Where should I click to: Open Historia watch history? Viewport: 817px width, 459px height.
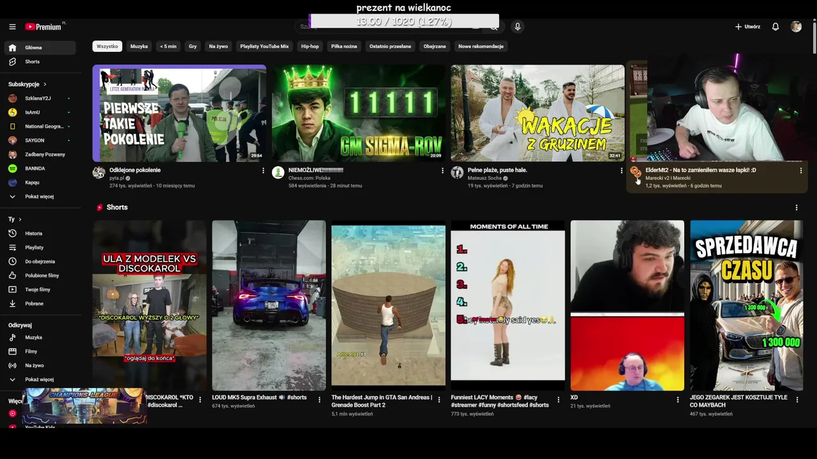[40, 233]
